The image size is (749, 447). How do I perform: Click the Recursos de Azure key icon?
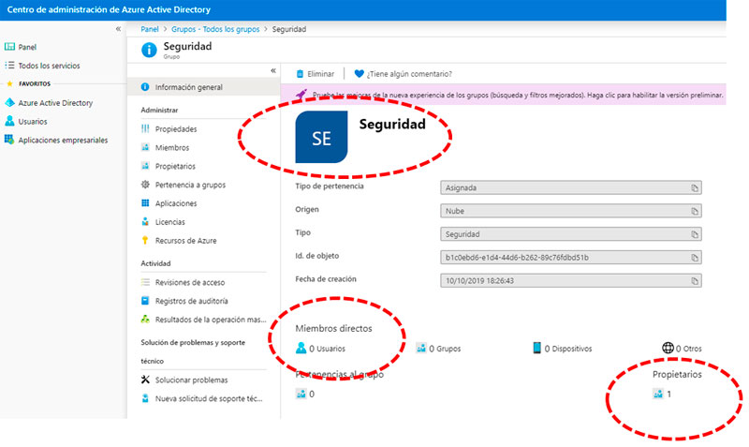click(145, 241)
